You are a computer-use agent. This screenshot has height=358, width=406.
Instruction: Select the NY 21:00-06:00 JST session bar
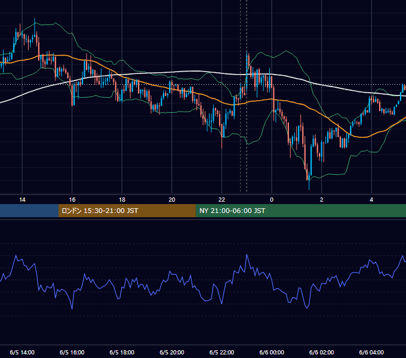(x=300, y=211)
